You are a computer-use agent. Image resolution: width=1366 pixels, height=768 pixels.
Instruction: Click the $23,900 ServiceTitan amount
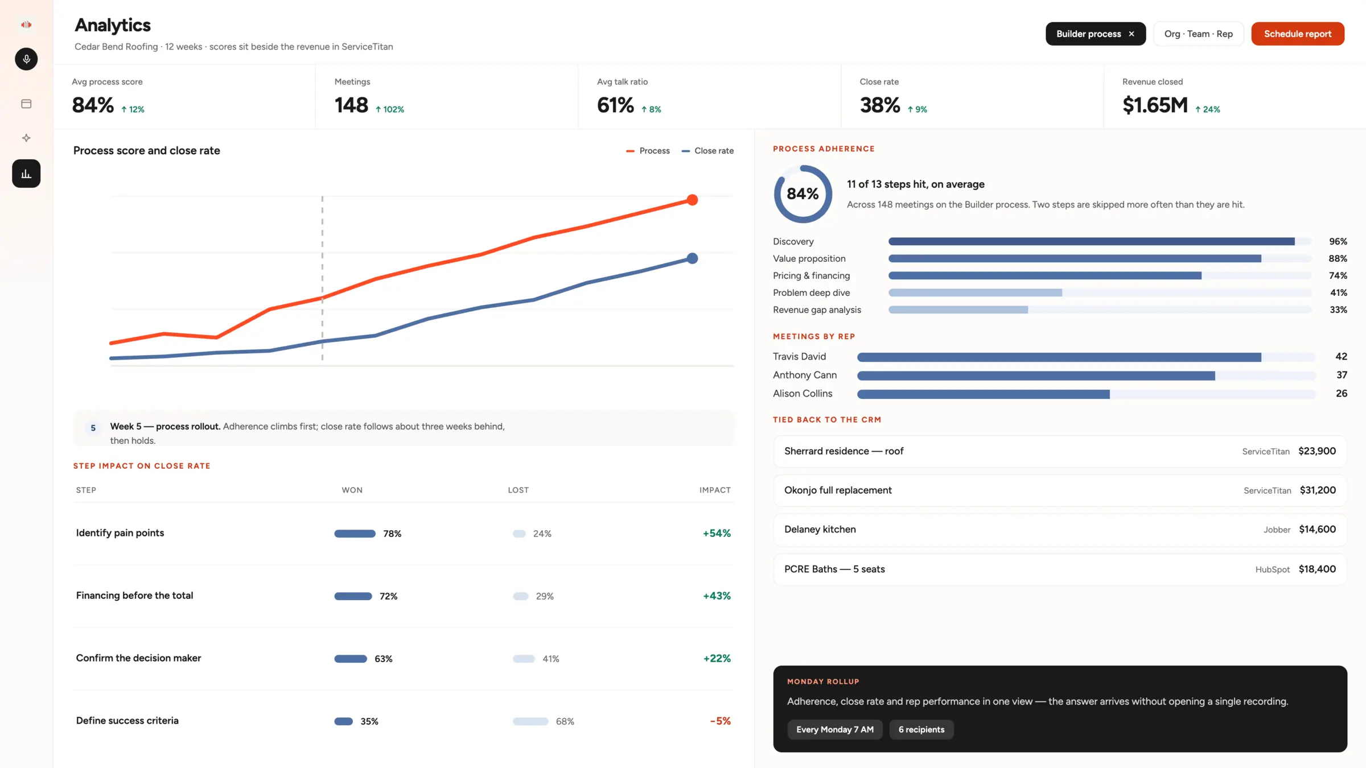(1317, 451)
